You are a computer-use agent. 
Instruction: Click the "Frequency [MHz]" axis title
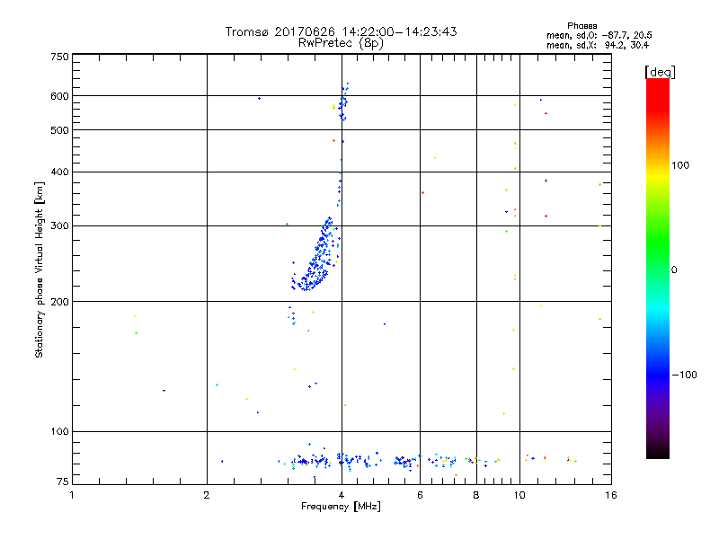click(341, 506)
